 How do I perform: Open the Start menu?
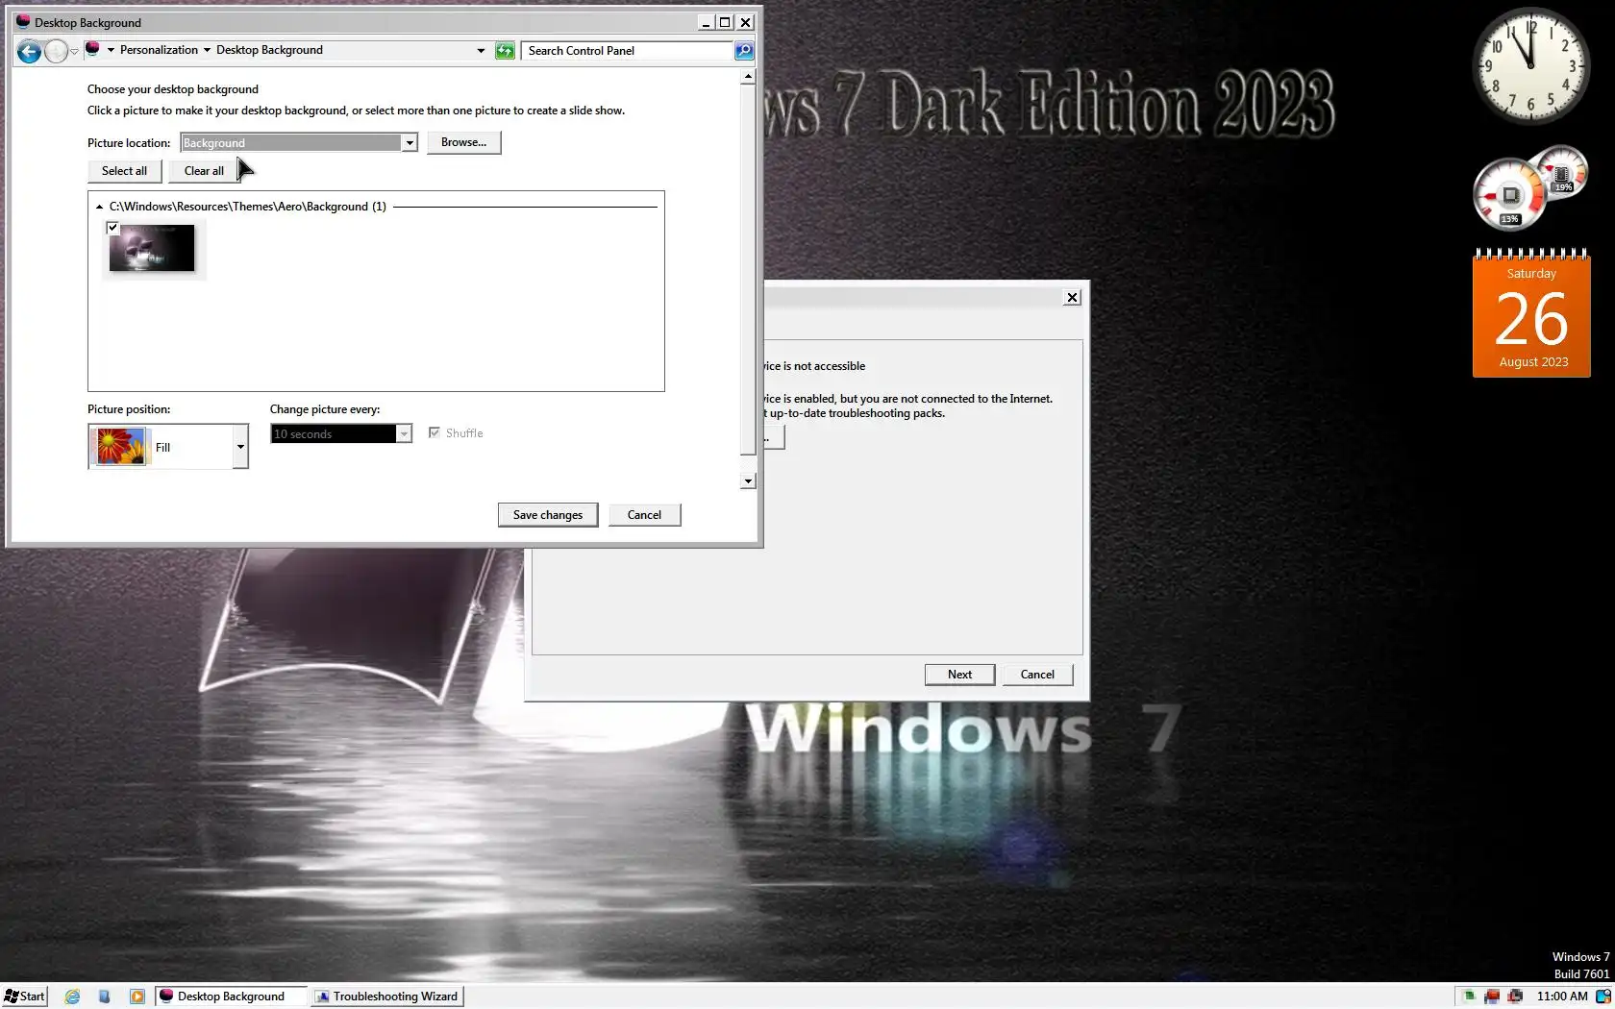click(25, 997)
